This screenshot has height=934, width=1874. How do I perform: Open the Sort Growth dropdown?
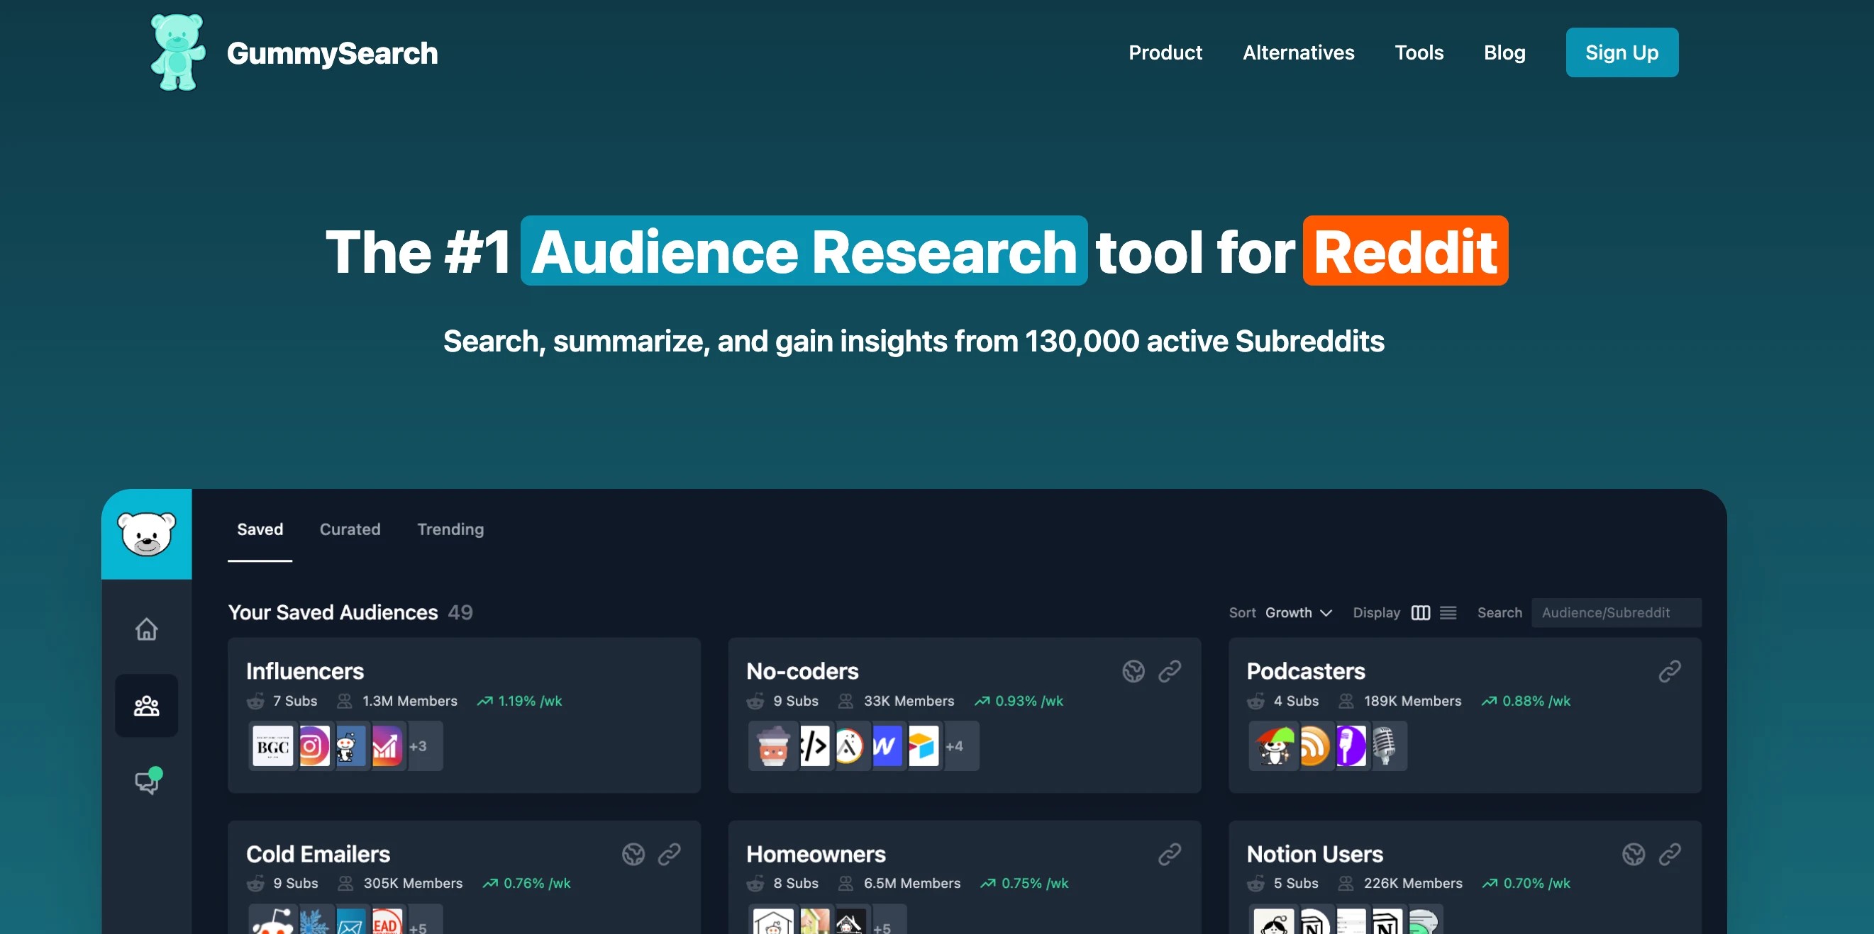pyautogui.click(x=1299, y=613)
